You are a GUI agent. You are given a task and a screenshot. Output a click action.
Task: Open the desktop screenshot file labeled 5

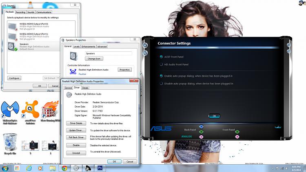tap(31, 147)
